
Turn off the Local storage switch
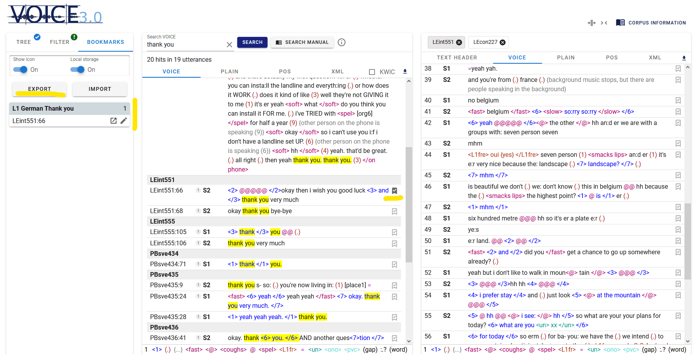[77, 69]
